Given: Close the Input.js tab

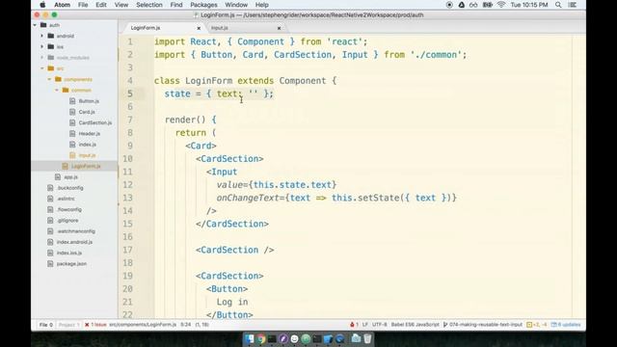Looking at the screenshot, I should coord(279,28).
